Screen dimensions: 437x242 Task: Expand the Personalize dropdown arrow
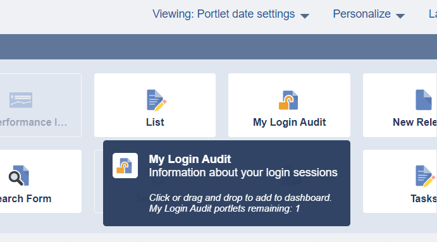point(400,16)
